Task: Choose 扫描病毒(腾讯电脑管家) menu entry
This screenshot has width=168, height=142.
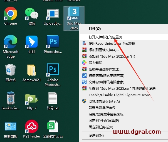Action: coord(124,76)
